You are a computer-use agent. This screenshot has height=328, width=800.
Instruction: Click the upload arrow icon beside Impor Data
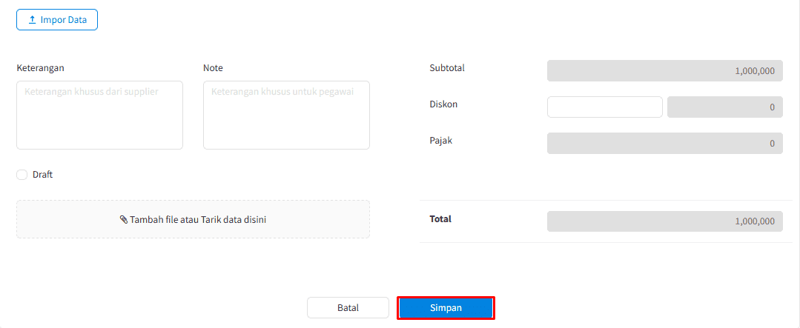tap(32, 20)
